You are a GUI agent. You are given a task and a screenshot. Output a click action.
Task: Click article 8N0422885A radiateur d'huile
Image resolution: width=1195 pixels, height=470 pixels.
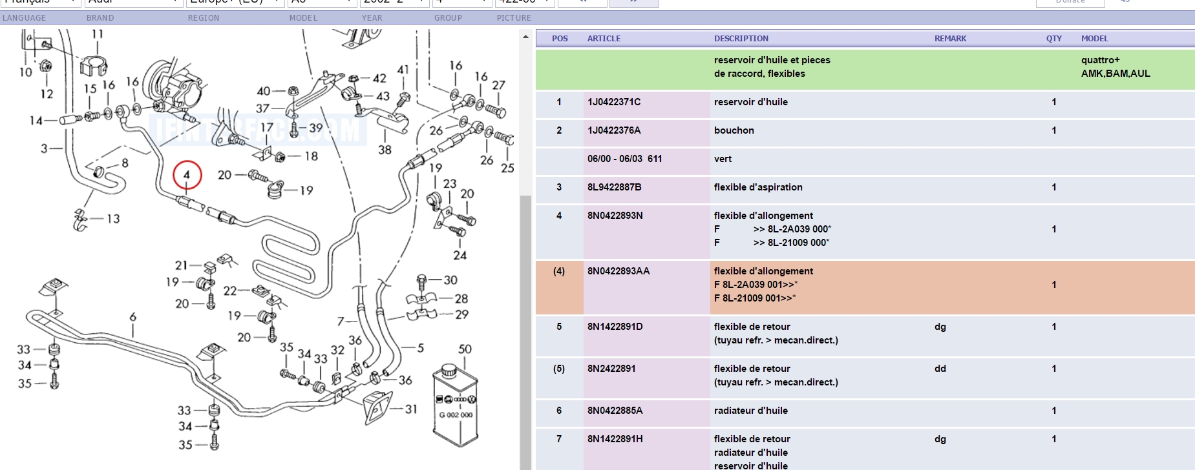point(615,411)
